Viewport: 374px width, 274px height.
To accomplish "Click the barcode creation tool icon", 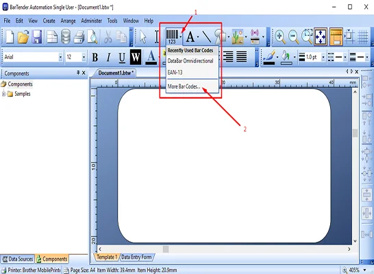I will click(172, 37).
